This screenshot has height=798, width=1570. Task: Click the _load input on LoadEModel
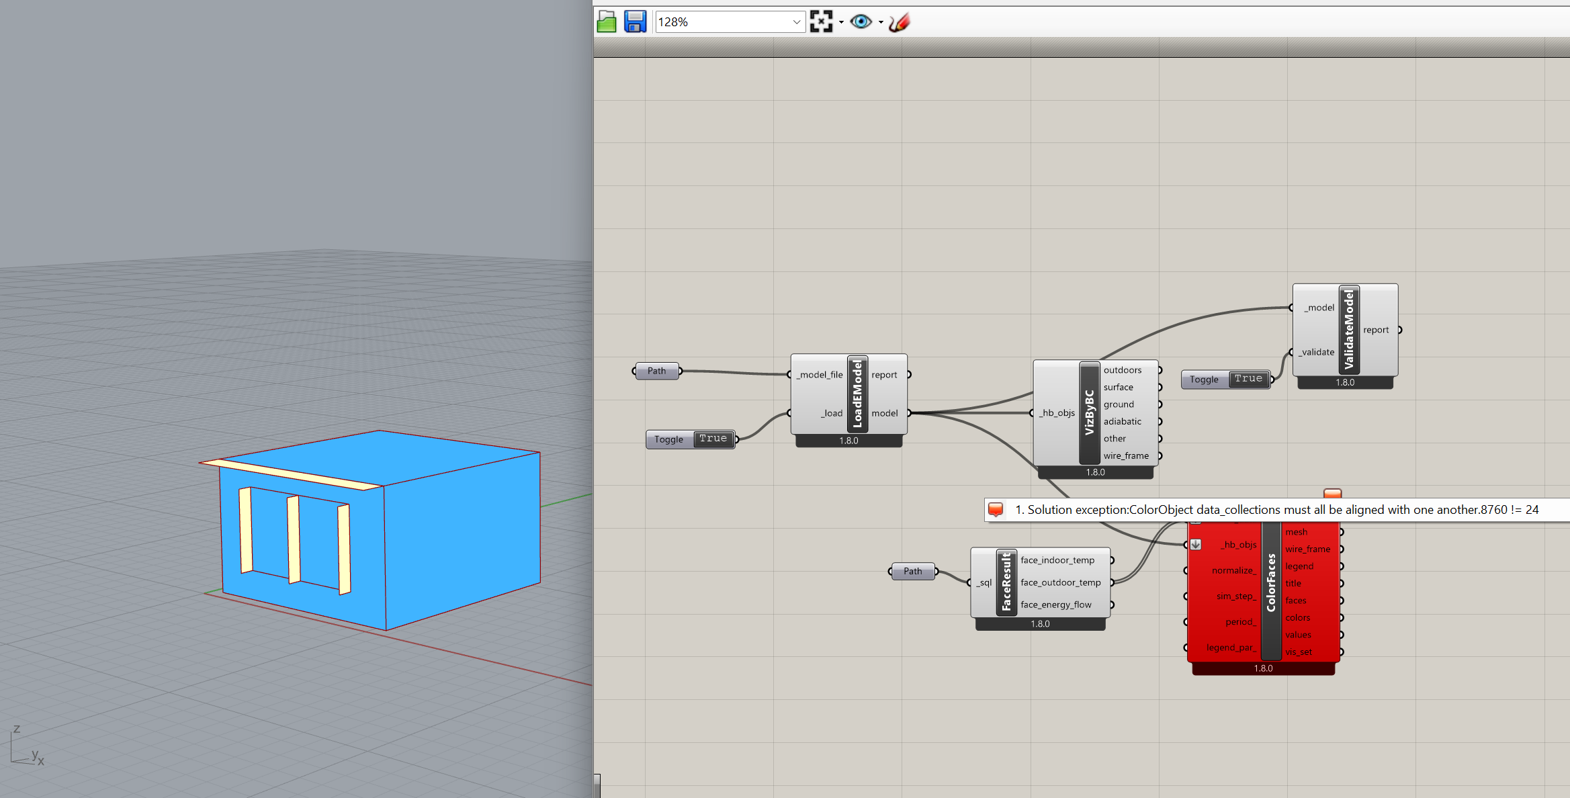[832, 413]
